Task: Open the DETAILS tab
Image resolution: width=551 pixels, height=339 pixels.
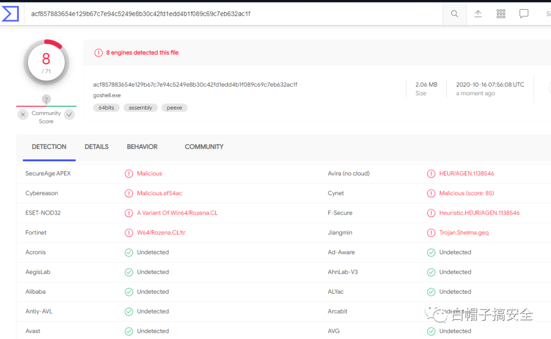Action: 96,147
